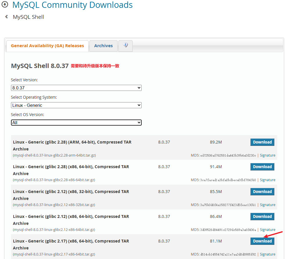290x259 pixels.
Task: Click the glibc 2.28 ARM 64-bit archive title
Action: (72, 146)
